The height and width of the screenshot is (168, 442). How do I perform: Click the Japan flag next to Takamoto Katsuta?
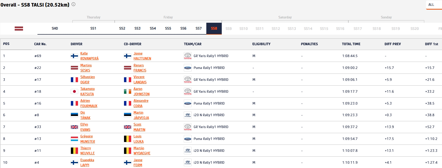coord(74,91)
